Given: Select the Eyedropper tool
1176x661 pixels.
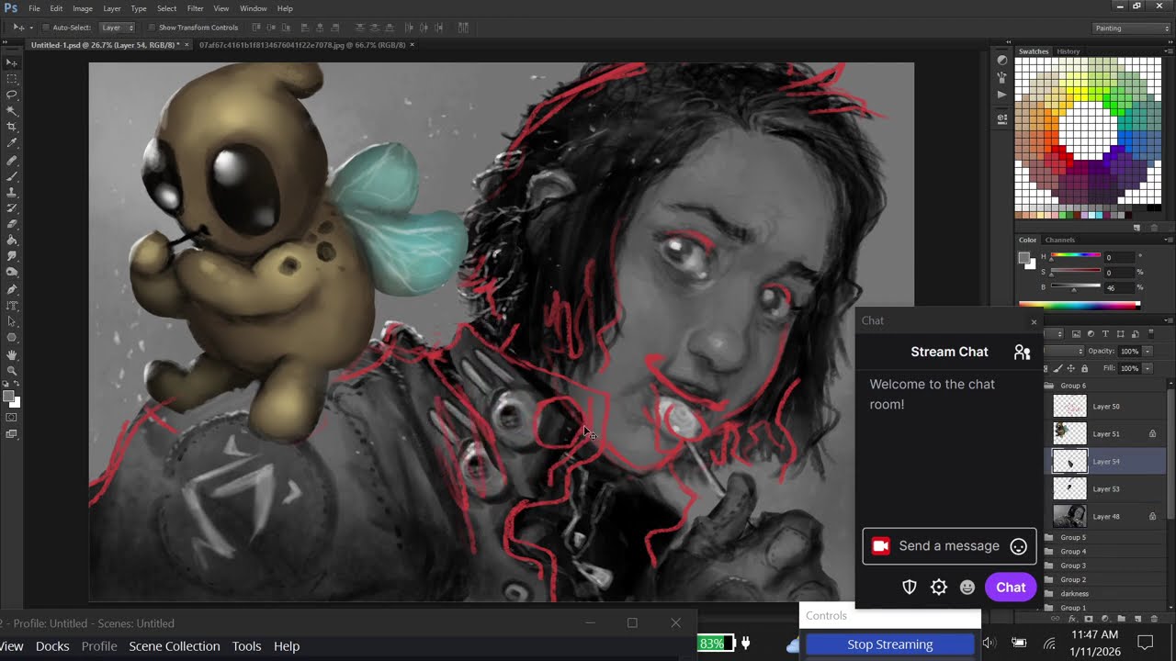Looking at the screenshot, I should coord(12,142).
